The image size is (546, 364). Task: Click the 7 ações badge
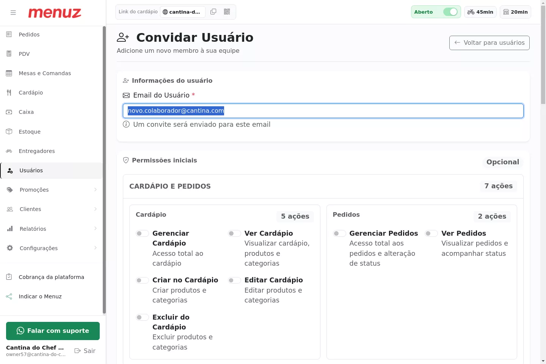tap(499, 186)
